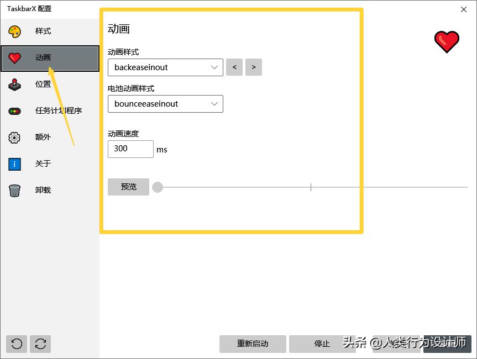Open the 任务计划程序 section in the sidebar
The image size is (477, 359).
click(x=57, y=110)
